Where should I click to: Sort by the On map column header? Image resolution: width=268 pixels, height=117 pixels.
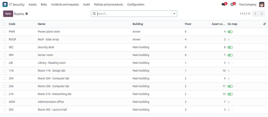coord(232,24)
